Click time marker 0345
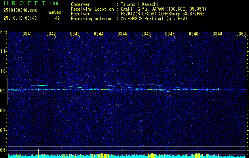The width and height of the screenshot is (249, 158). click(x=122, y=34)
